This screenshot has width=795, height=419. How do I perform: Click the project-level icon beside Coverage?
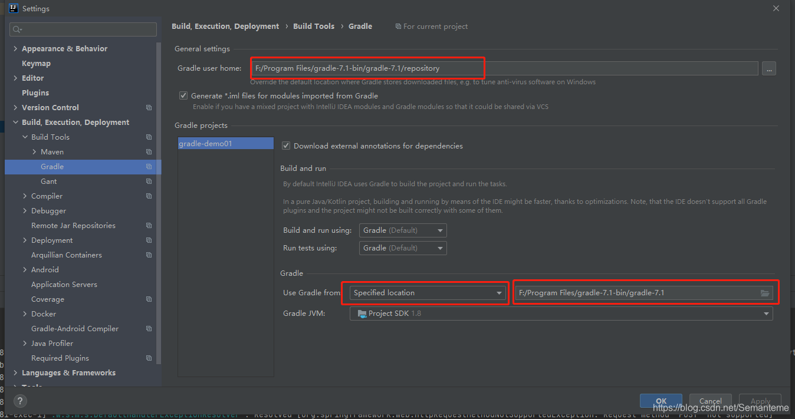[149, 299]
